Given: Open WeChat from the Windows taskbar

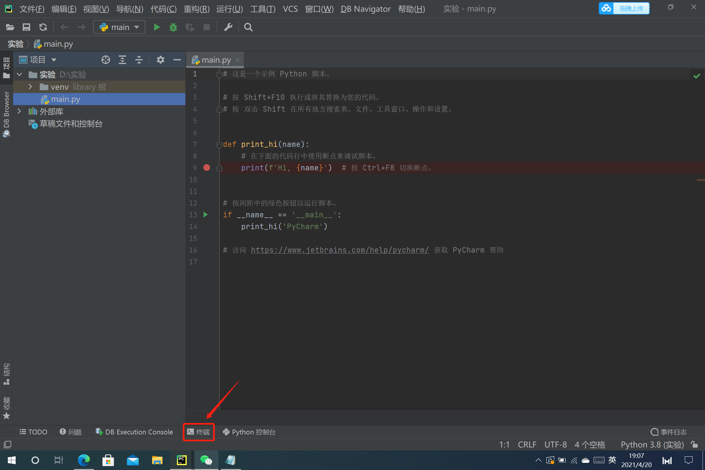Looking at the screenshot, I should pyautogui.click(x=206, y=460).
